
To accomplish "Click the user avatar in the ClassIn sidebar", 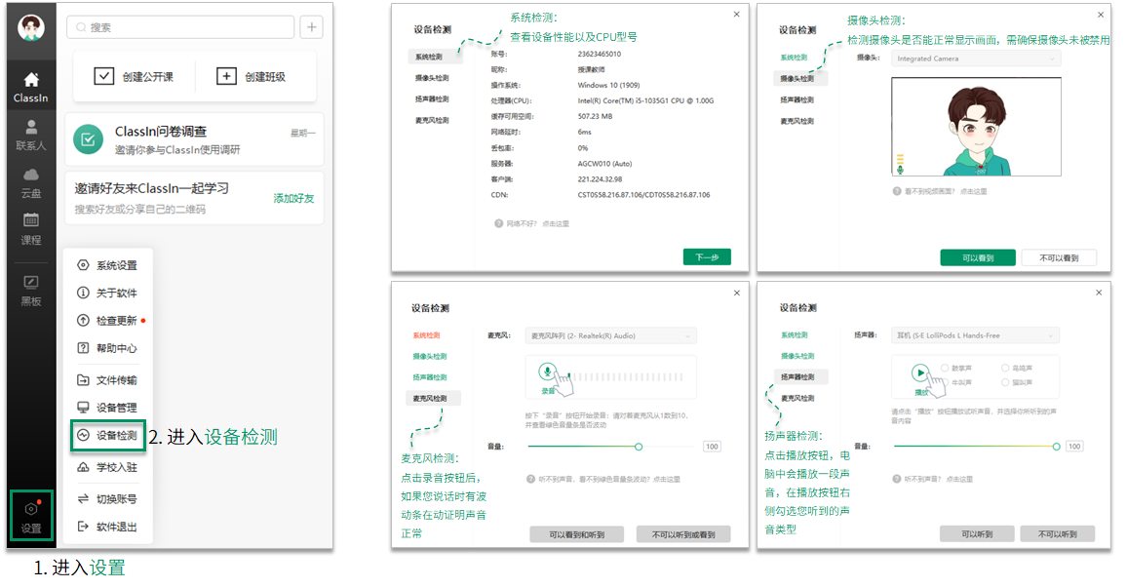I will pyautogui.click(x=31, y=28).
